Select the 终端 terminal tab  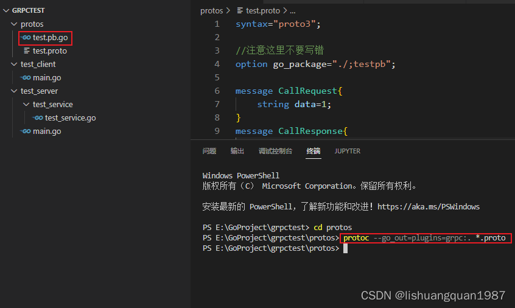[314, 151]
